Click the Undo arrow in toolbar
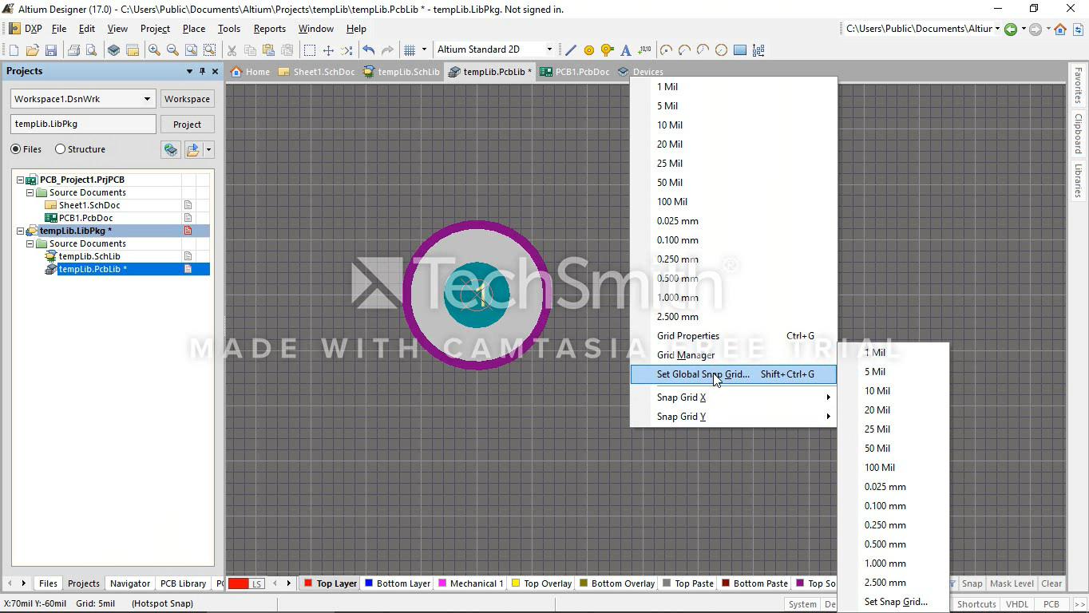Viewport: 1089px width, 613px height. (x=368, y=50)
